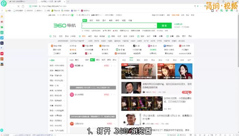Close the 360导航 browser tab
Screen dimensions: 239x136
point(64,1)
